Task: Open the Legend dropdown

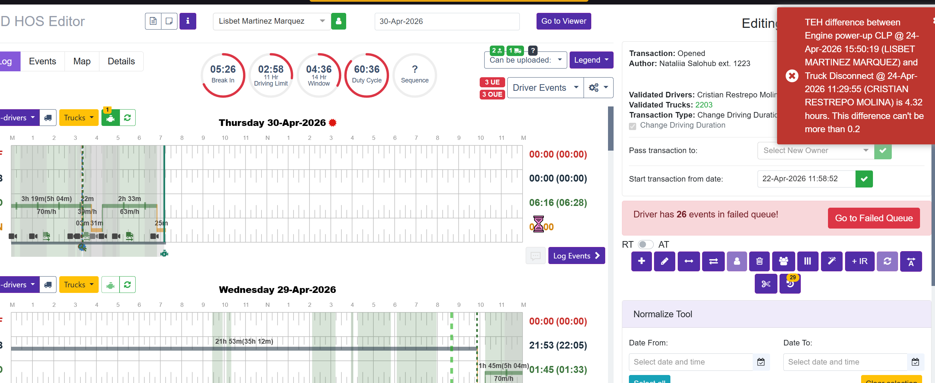Action: click(x=591, y=60)
